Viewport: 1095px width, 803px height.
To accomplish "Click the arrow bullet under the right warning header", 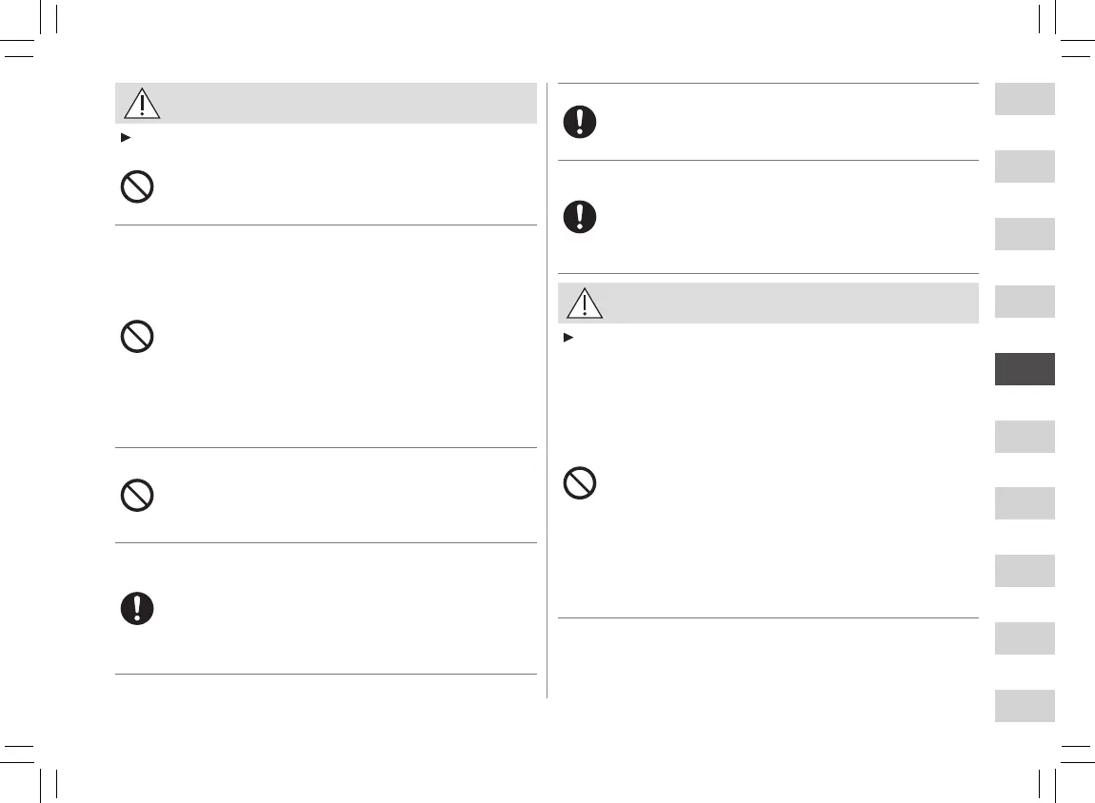I will click(567, 337).
